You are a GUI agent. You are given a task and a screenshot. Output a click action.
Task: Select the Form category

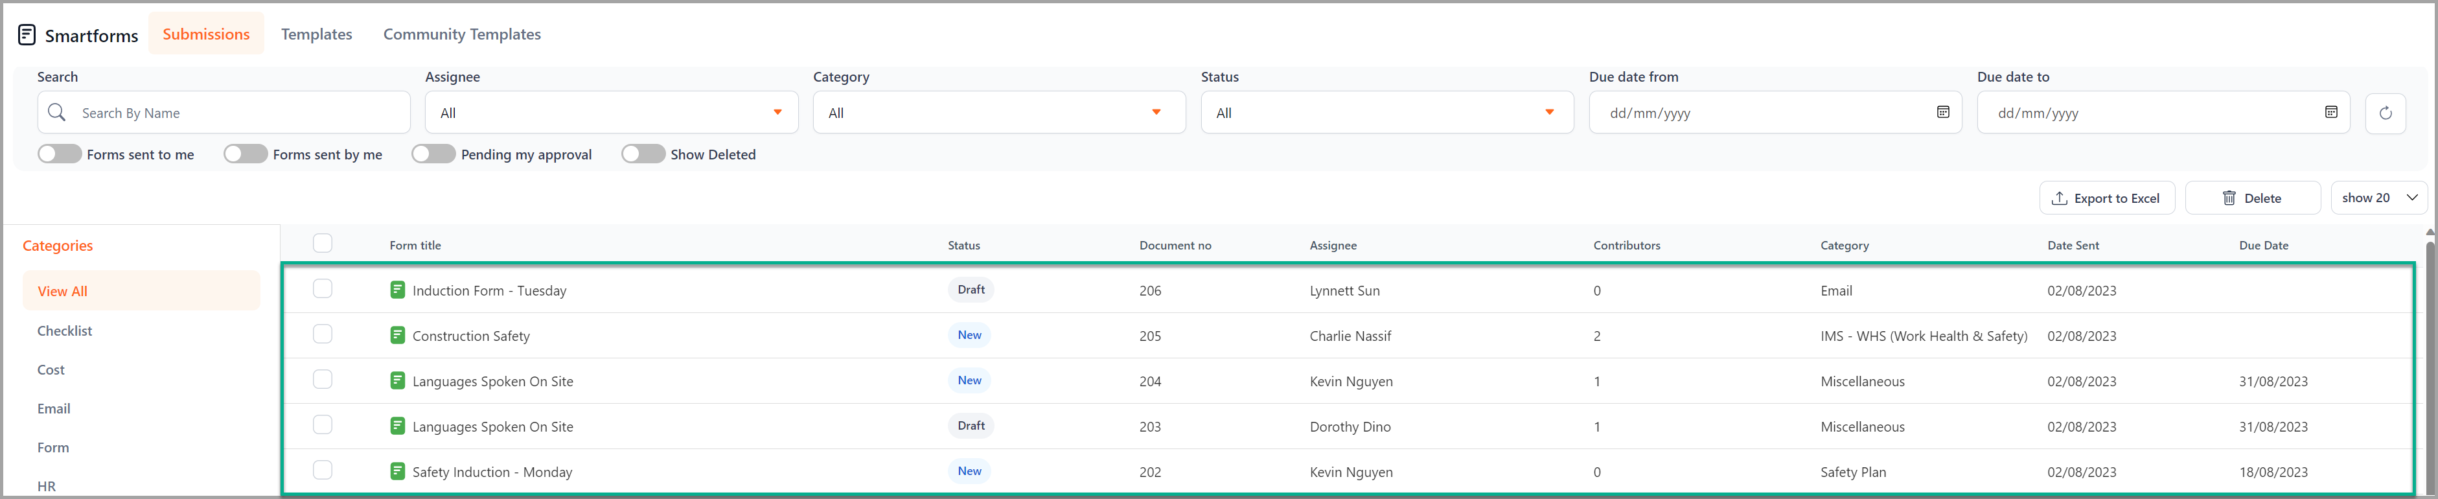pyautogui.click(x=53, y=447)
